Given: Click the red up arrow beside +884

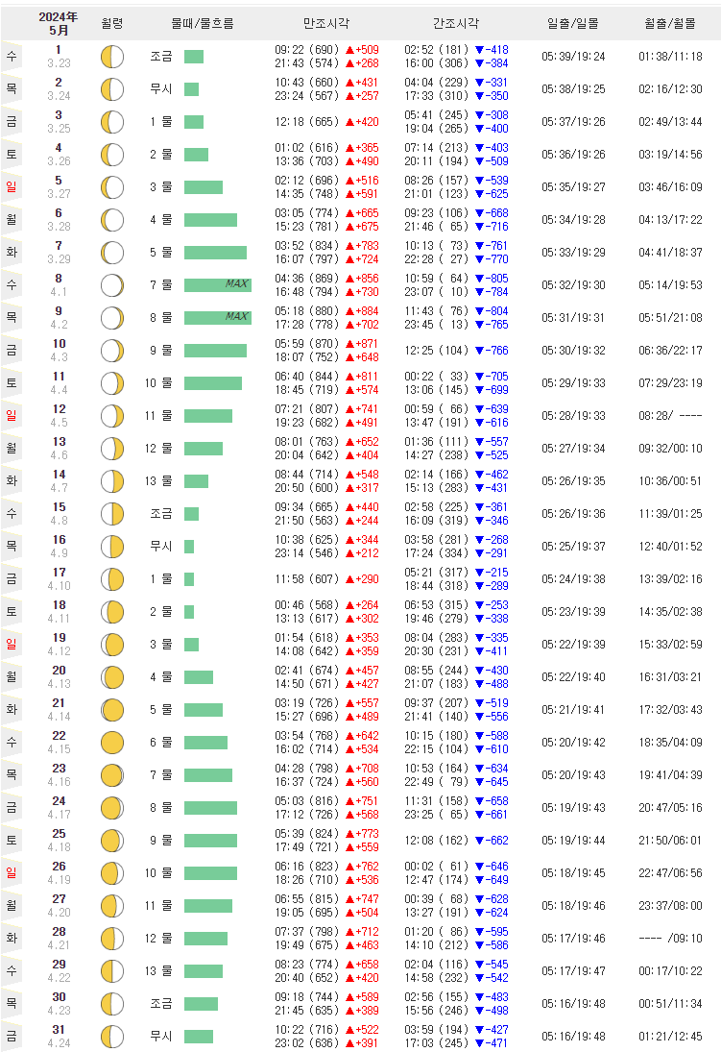Looking at the screenshot, I should click(x=350, y=311).
